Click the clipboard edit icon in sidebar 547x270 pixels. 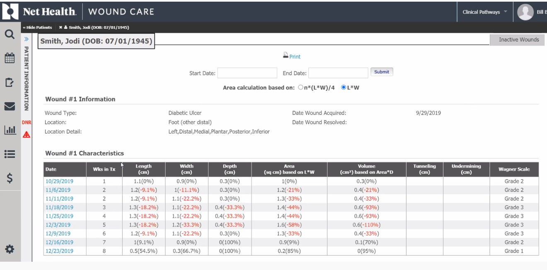tap(10, 82)
